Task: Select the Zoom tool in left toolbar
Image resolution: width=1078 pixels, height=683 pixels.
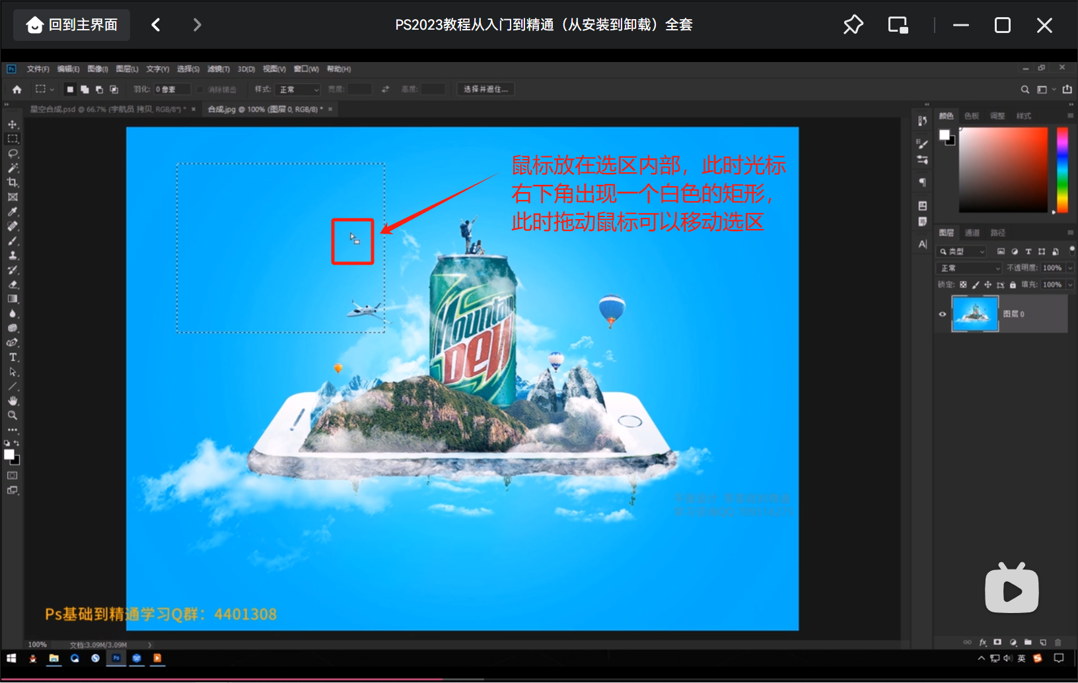Action: click(x=13, y=415)
